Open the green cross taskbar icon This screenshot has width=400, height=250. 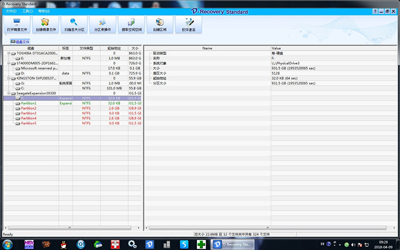point(201,244)
